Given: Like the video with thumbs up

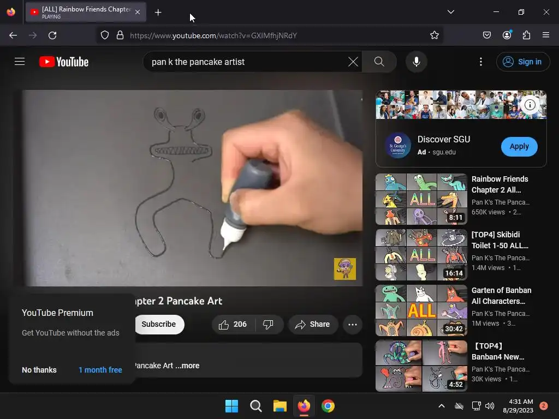Looking at the screenshot, I should (233, 324).
